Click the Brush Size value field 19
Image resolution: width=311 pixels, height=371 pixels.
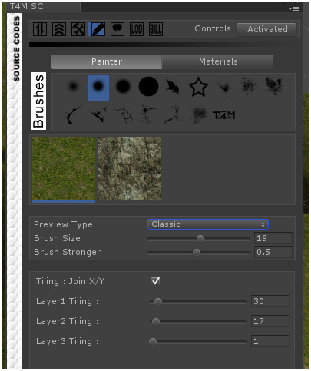pyautogui.click(x=273, y=238)
